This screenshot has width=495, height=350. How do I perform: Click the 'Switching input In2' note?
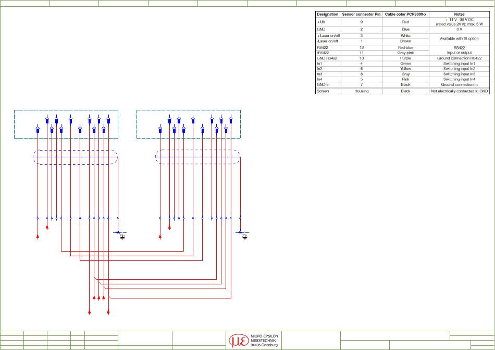[x=459, y=69]
